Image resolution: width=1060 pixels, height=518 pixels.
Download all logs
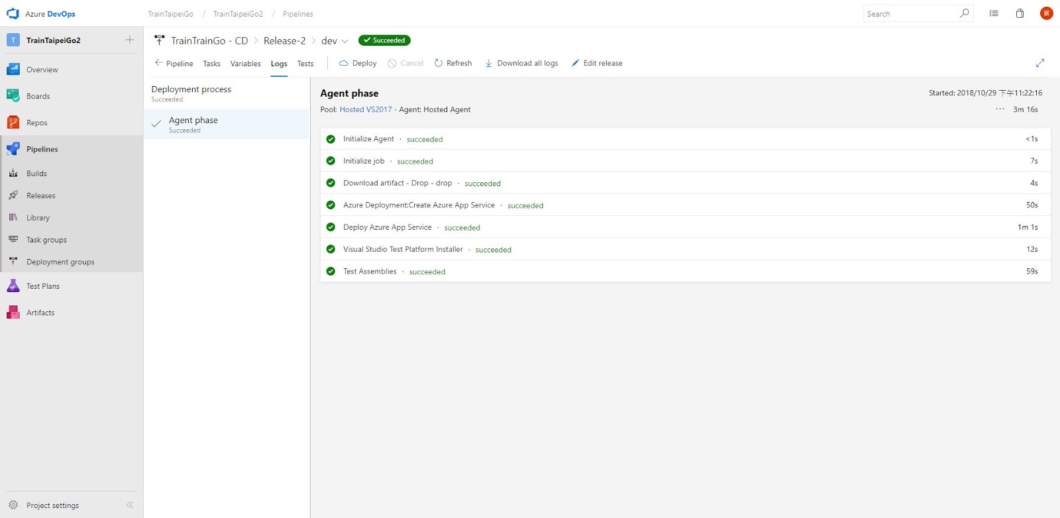click(521, 64)
